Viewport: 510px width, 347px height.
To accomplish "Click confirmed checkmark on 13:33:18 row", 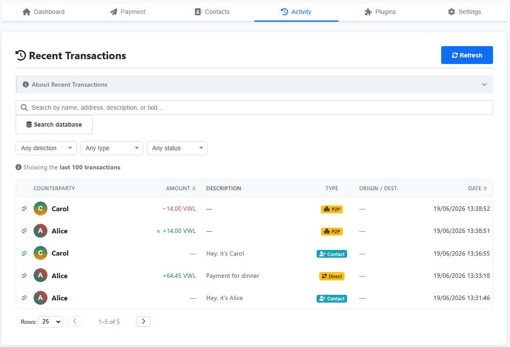I will pos(24,276).
